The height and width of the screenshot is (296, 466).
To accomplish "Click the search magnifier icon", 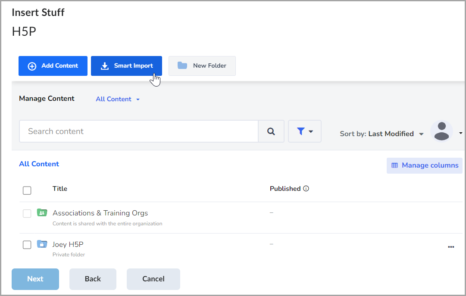I will click(x=271, y=131).
